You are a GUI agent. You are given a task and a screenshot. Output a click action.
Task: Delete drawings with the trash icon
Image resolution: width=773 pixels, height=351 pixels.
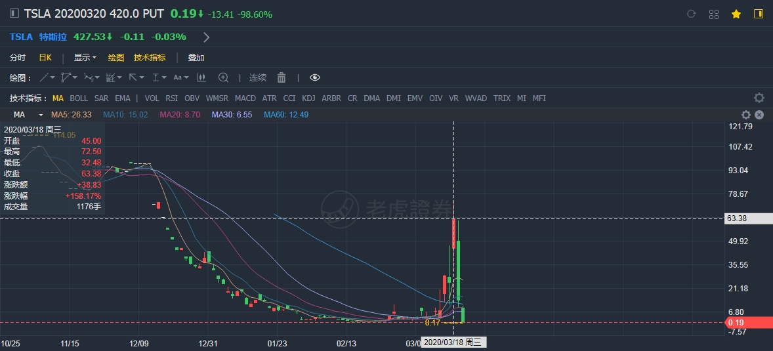click(x=282, y=77)
